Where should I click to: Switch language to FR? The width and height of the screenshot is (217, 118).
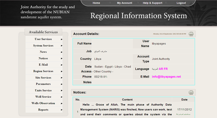pos(165,69)
